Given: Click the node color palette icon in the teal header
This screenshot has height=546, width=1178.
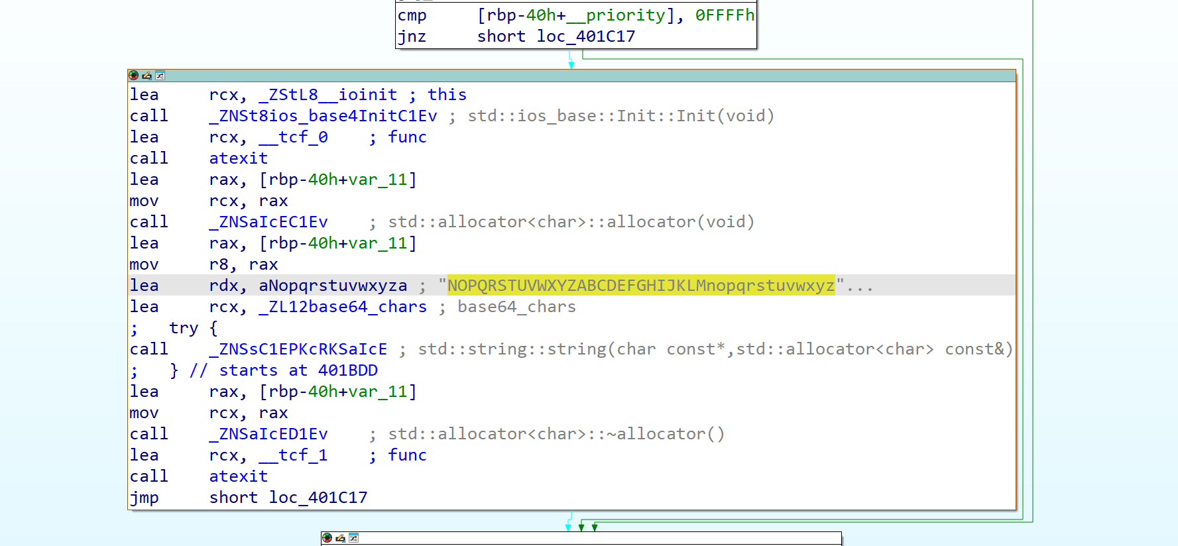Looking at the screenshot, I should point(133,76).
